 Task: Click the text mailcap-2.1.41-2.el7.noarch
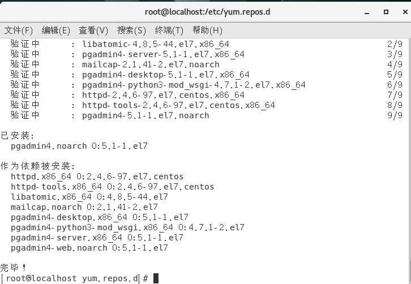[151, 64]
